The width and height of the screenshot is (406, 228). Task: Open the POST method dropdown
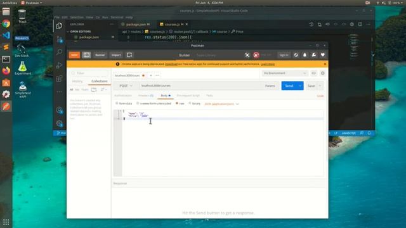[x=126, y=85]
